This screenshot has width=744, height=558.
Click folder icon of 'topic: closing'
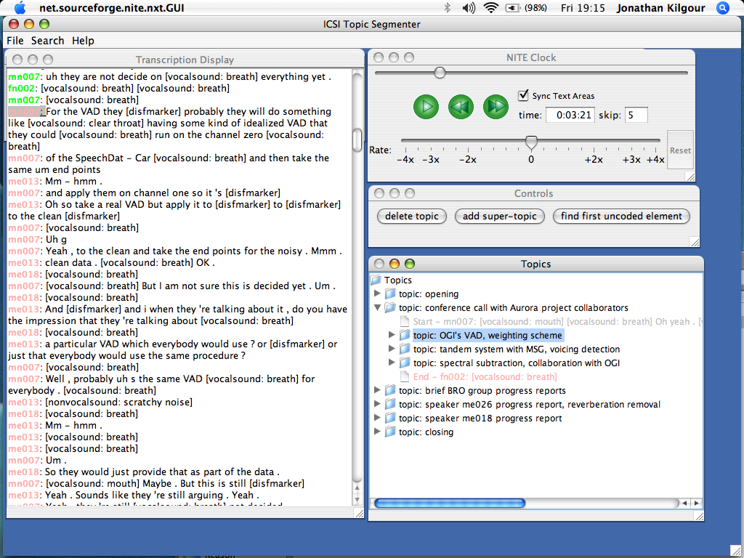coord(390,432)
